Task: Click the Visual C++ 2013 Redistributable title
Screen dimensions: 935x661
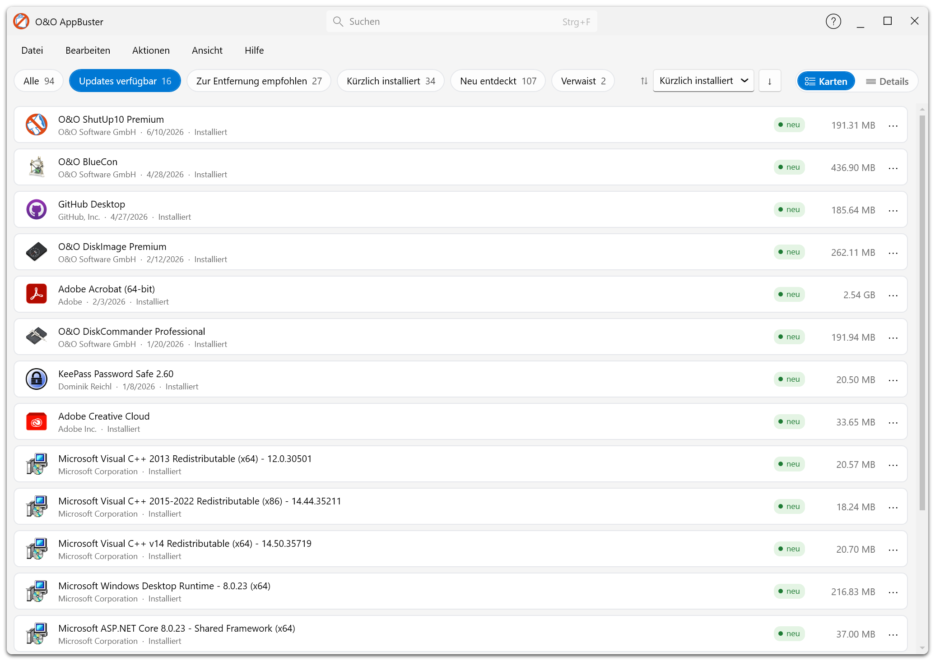Action: pos(185,459)
